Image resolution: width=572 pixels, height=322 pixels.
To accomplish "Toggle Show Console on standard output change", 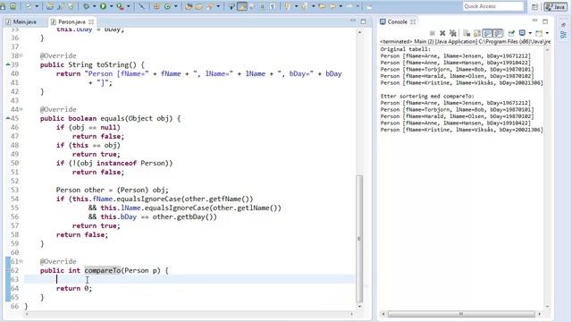I will (487, 33).
